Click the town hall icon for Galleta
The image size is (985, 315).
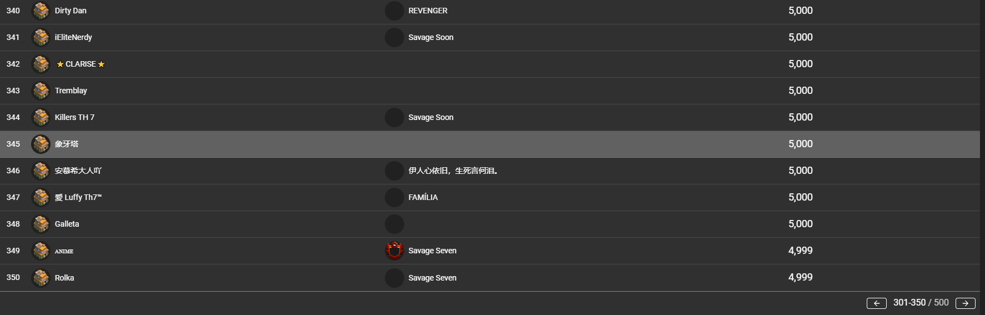pos(41,224)
